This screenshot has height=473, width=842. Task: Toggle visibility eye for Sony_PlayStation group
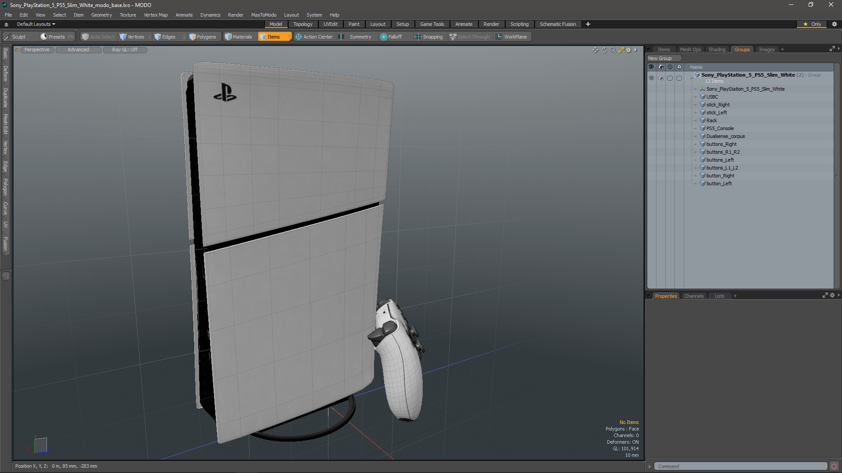(x=651, y=78)
